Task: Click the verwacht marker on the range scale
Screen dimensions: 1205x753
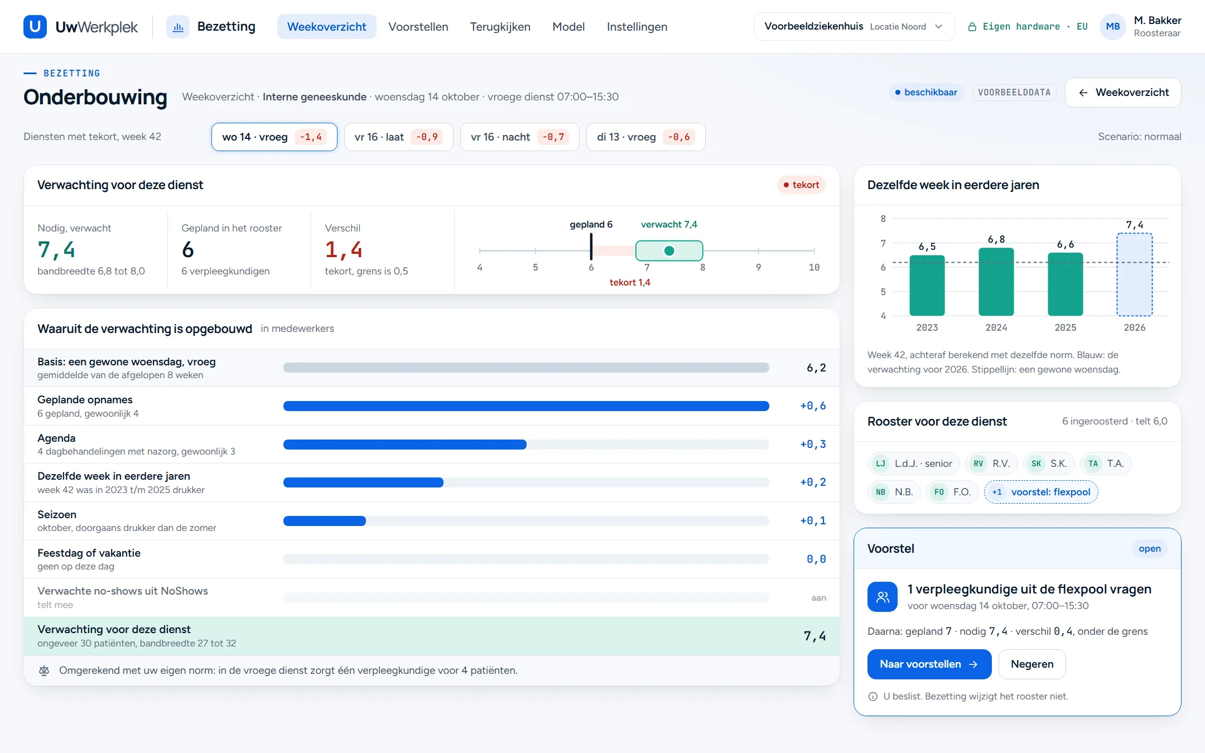Action: 669,251
